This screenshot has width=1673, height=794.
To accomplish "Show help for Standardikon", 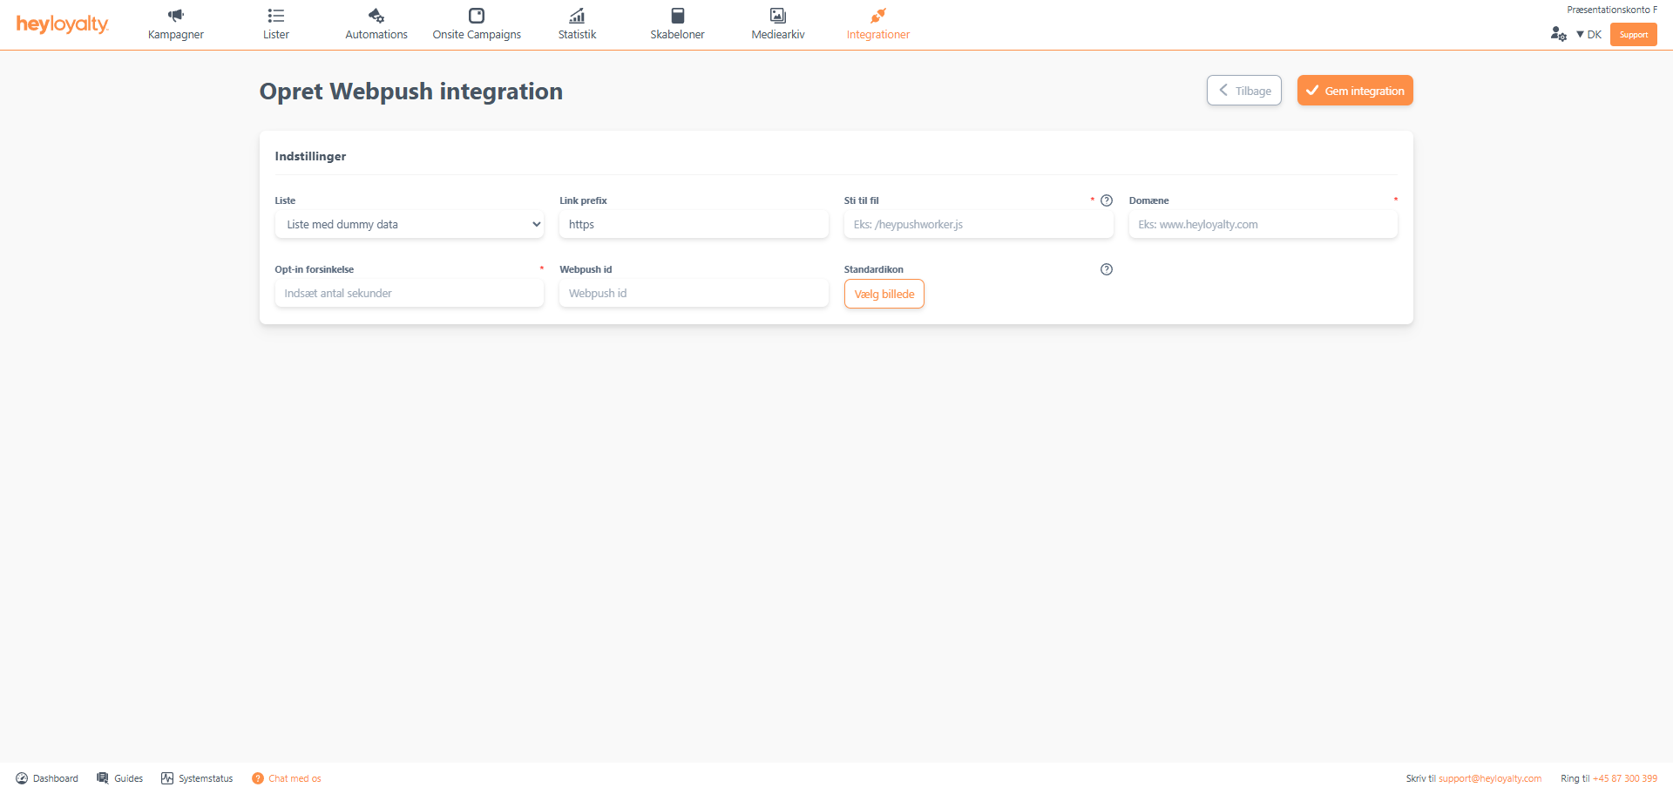I will pos(1107,269).
